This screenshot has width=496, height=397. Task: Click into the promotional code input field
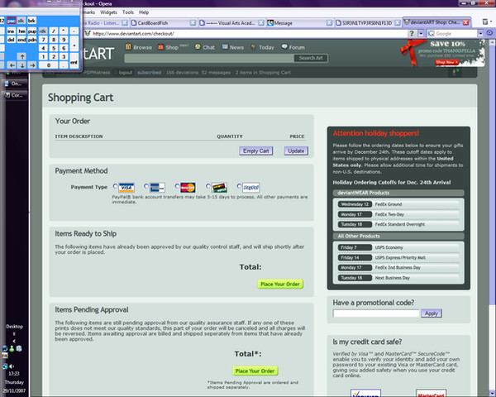click(x=376, y=313)
